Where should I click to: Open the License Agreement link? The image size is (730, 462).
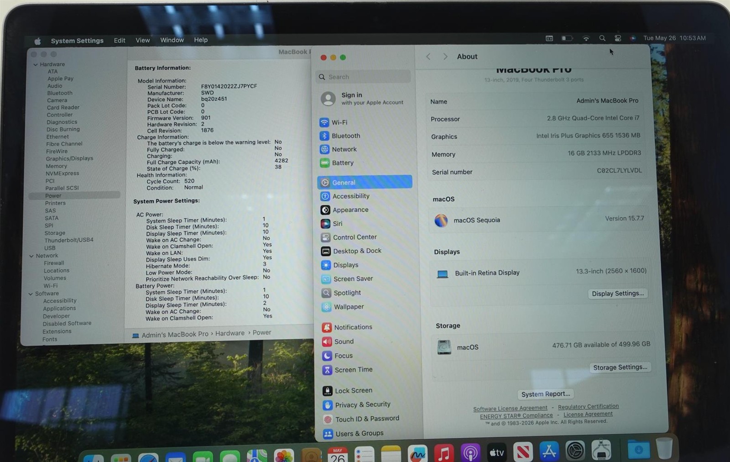point(588,415)
